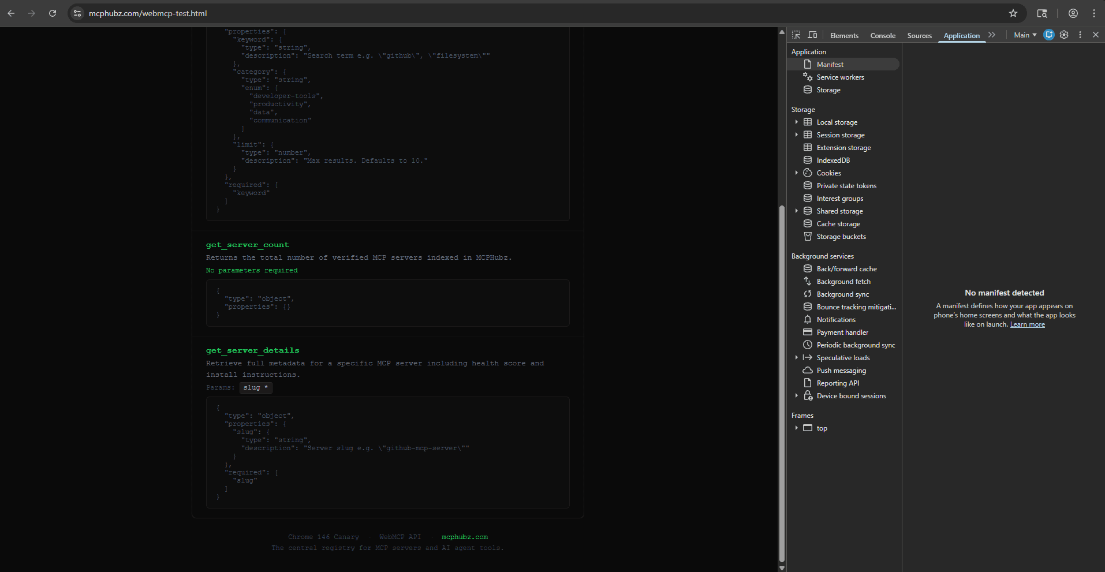Bookmark this page with star icon
The width and height of the screenshot is (1105, 572).
(x=1013, y=13)
